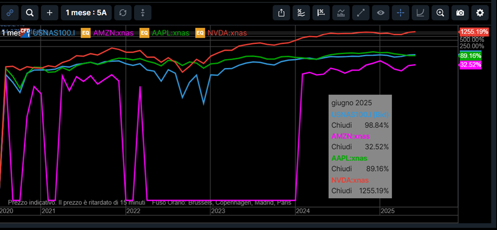The width and height of the screenshot is (497, 230).
Task: Click the 2022 time axis label
Action: (x=133, y=211)
